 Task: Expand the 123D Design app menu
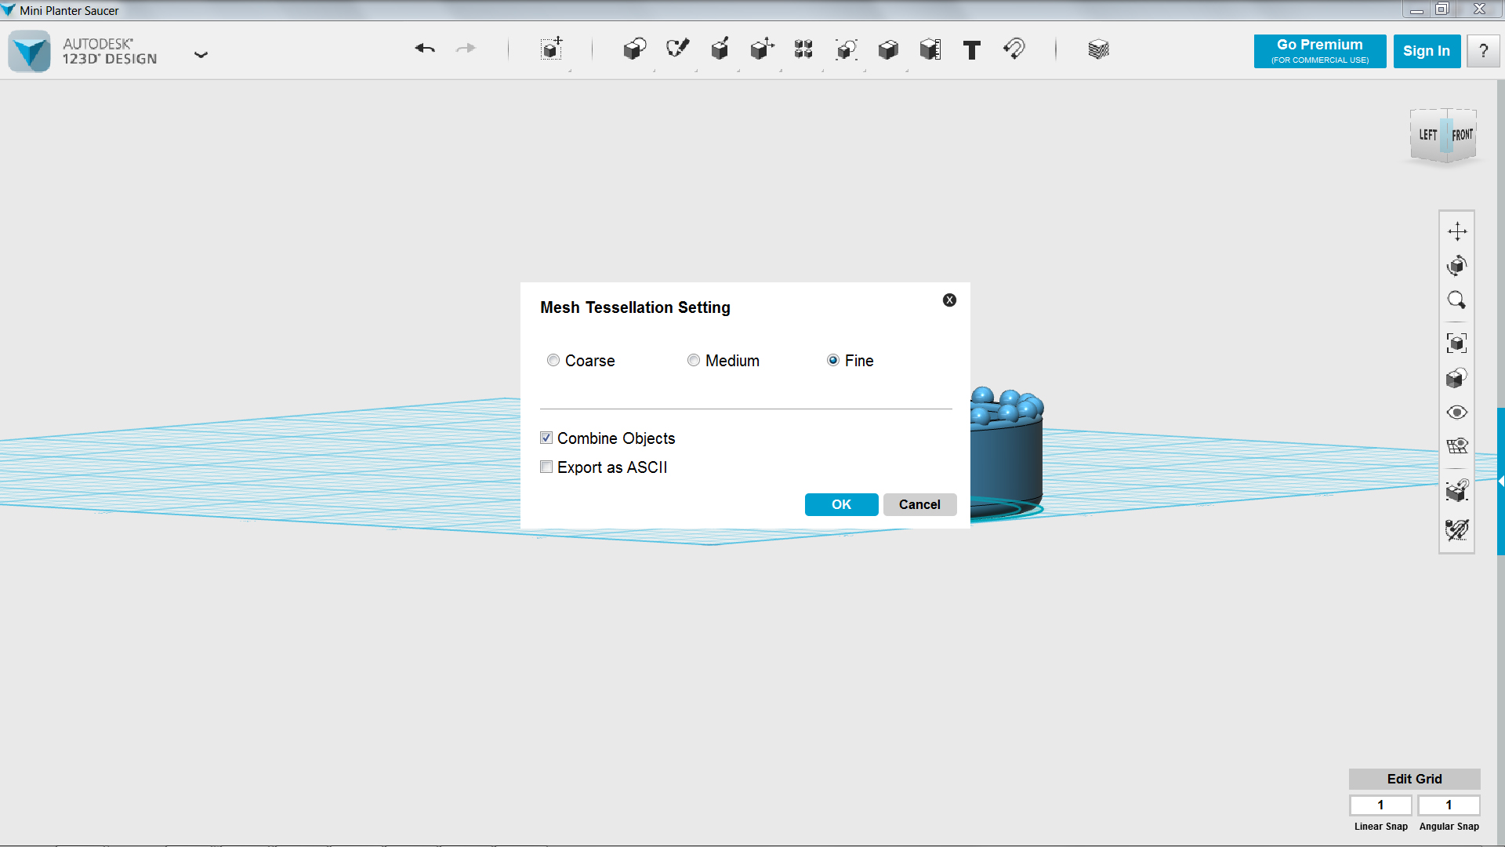point(200,53)
